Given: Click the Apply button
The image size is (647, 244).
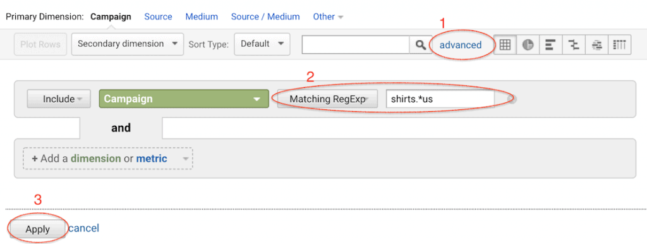Looking at the screenshot, I should click(37, 229).
